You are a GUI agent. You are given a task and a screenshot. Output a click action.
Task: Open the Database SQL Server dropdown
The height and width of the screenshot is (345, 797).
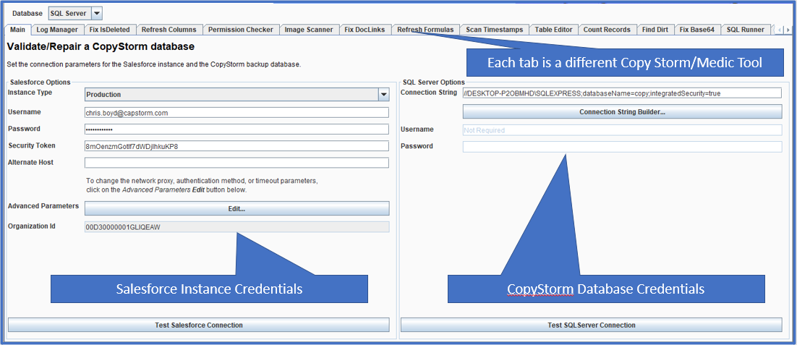[x=75, y=13]
